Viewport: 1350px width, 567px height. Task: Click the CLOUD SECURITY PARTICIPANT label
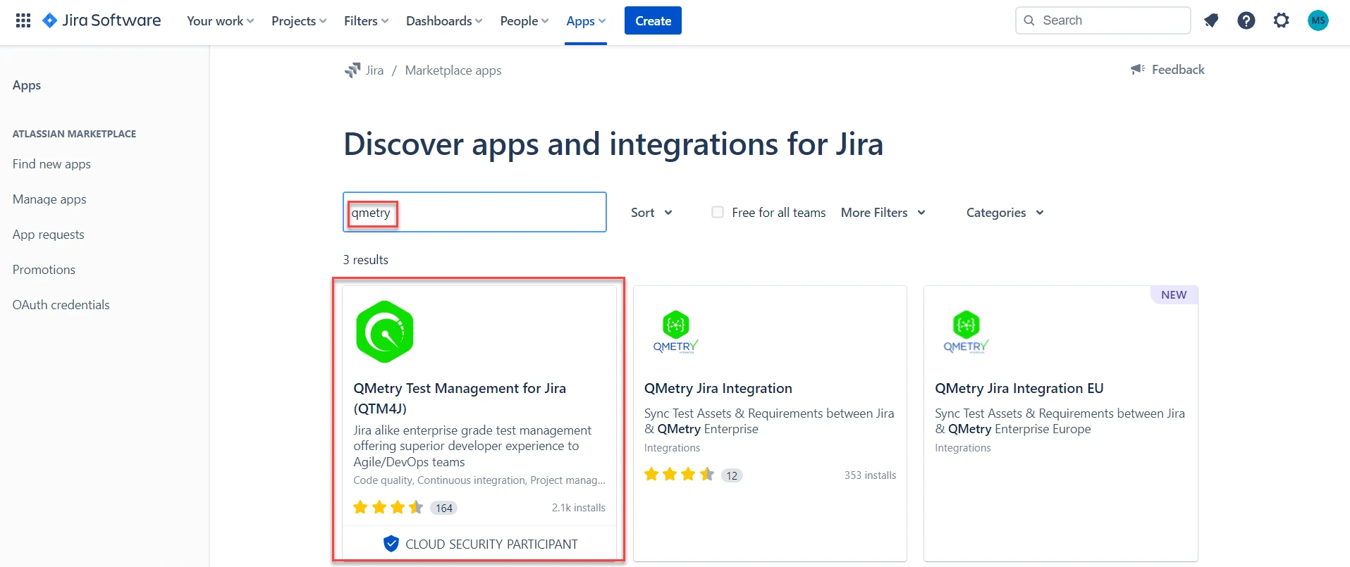(491, 544)
